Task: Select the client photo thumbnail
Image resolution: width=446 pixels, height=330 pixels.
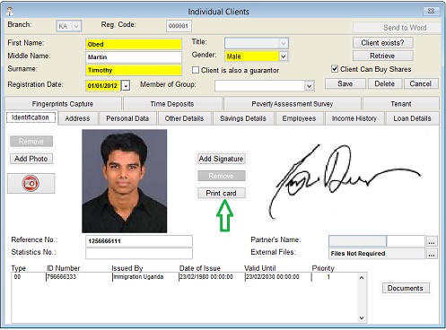Action: pyautogui.click(x=125, y=181)
